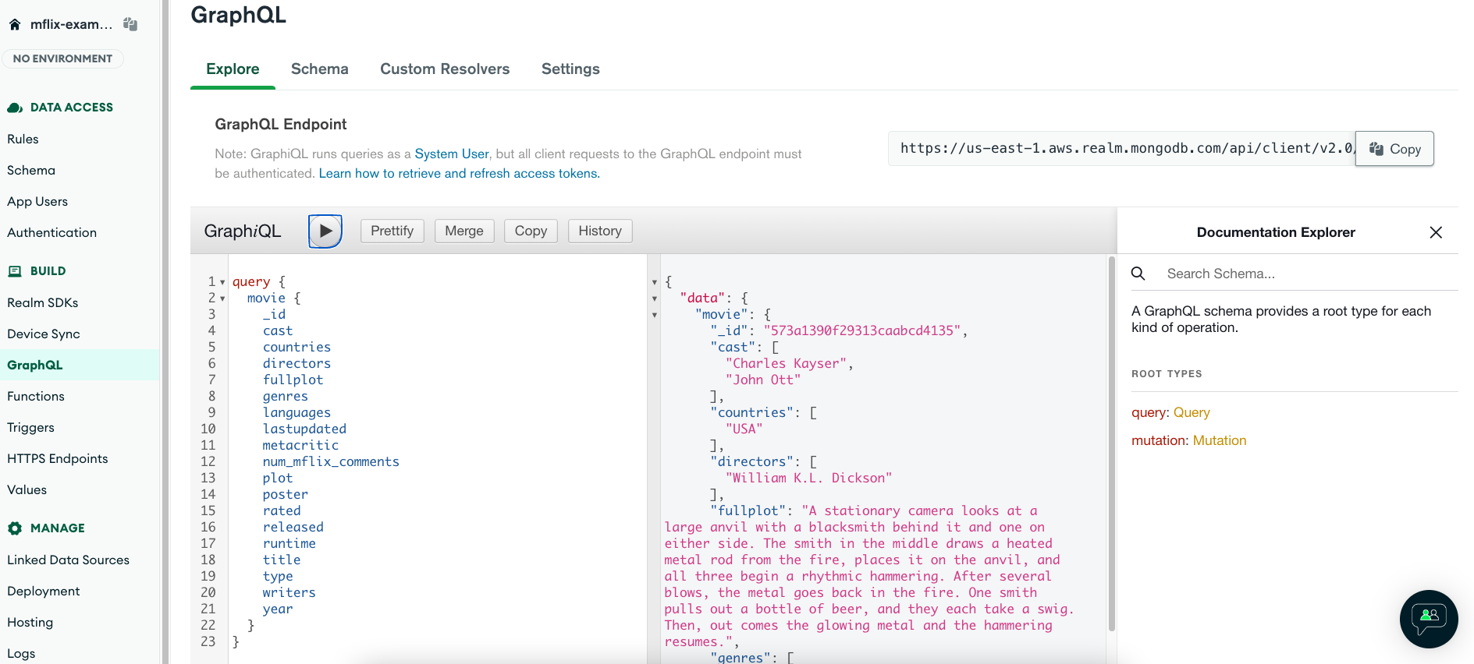Open Logs in the sidebar
Viewport: 1474px width, 664px height.
pyautogui.click(x=21, y=653)
